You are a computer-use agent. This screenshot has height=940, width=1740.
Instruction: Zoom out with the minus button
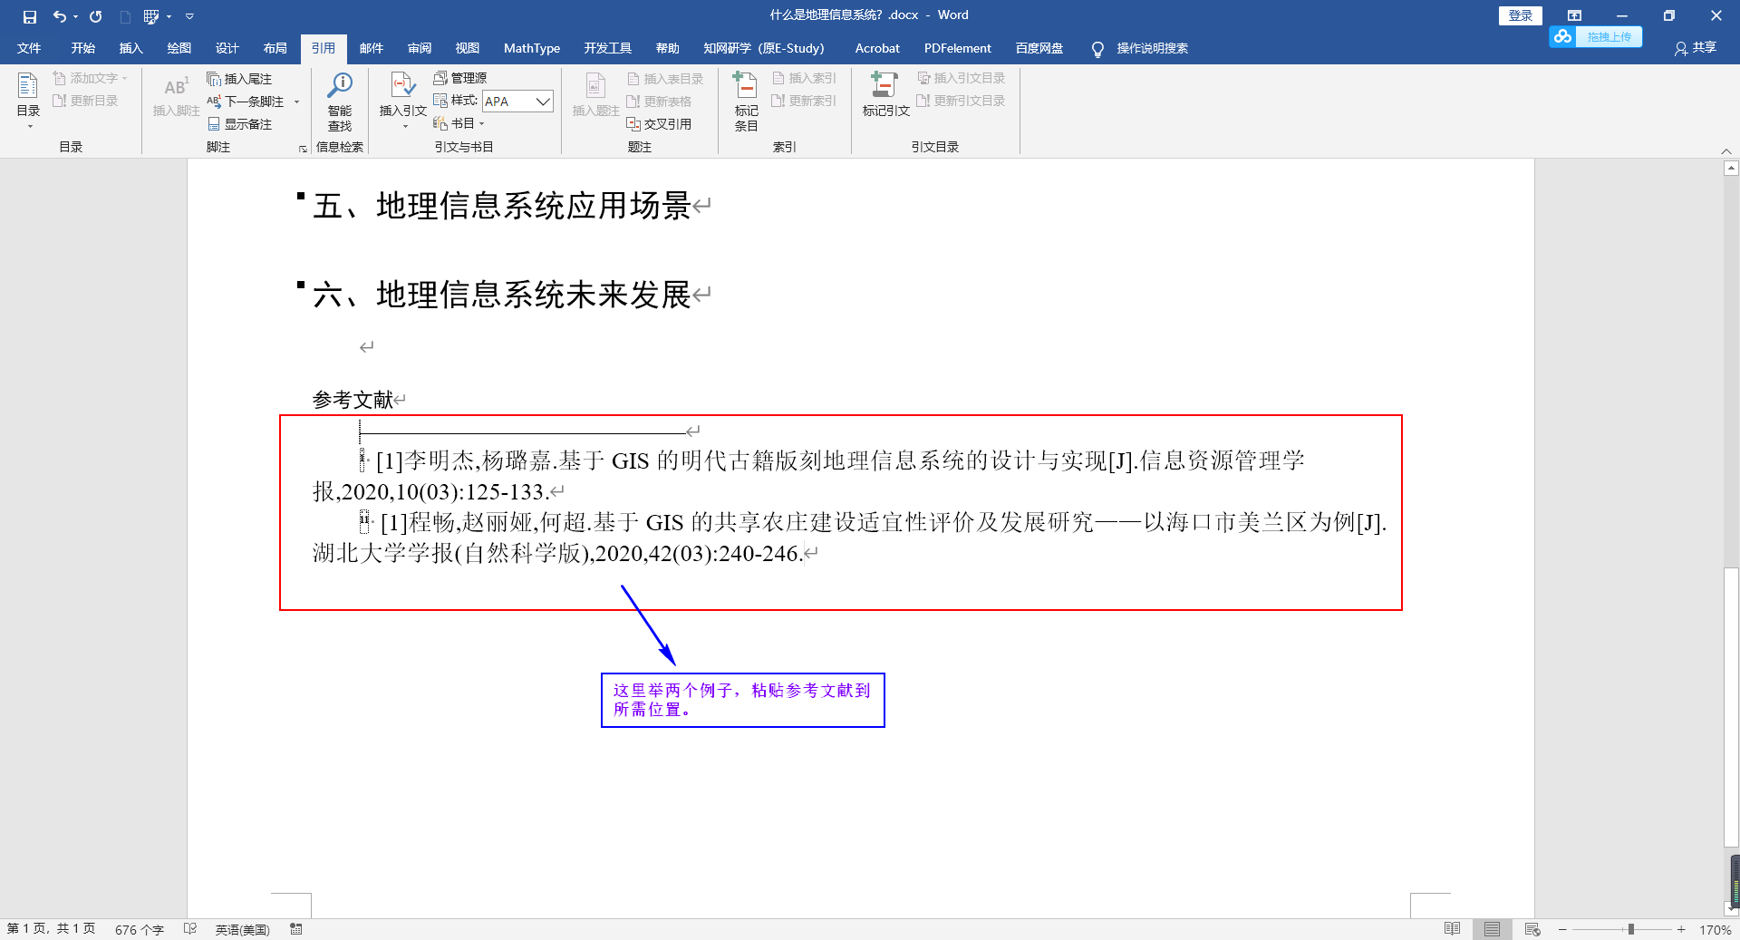click(x=1562, y=929)
